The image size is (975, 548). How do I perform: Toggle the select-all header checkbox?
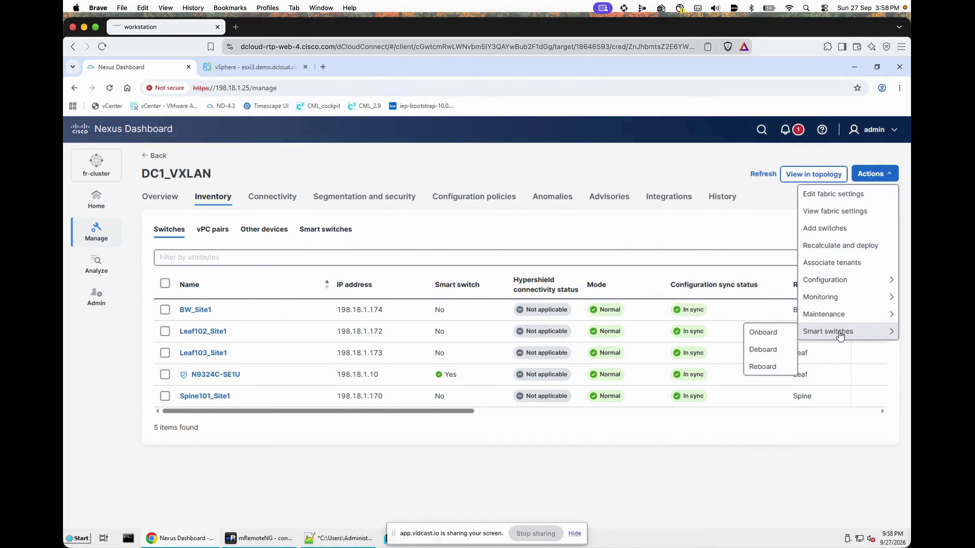[165, 283]
